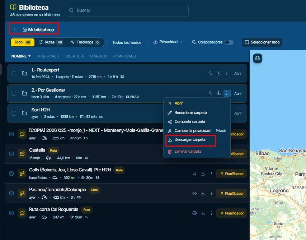Open more options for Pas nou/Terradets/Columpio
Image resolution: width=306 pixels, height=240 pixels.
coord(211,194)
